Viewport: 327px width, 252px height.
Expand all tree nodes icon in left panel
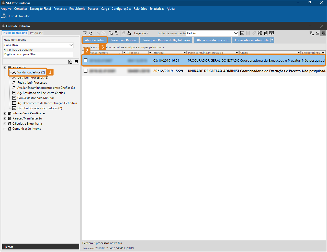pos(70,62)
